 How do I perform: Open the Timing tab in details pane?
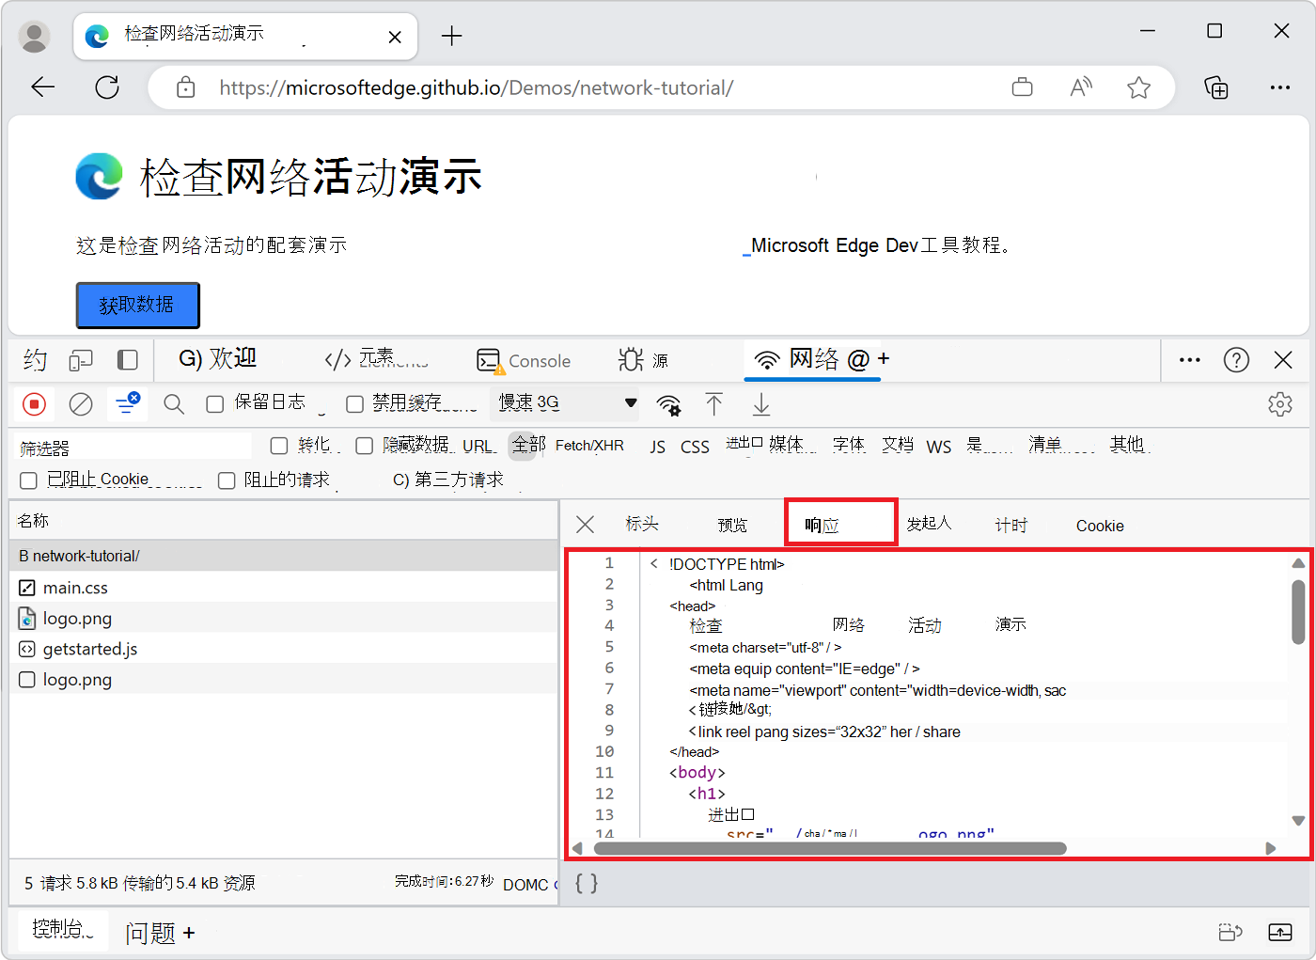tap(1011, 525)
